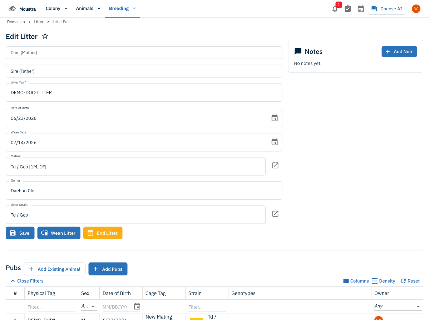Click the End Litter button
The width and height of the screenshot is (429, 320).
coord(103,233)
